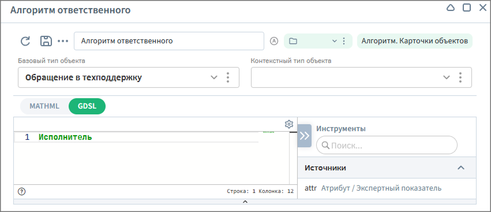Image resolution: width=491 pixels, height=212 pixels.
Task: Open editor settings gear icon
Action: point(288,124)
